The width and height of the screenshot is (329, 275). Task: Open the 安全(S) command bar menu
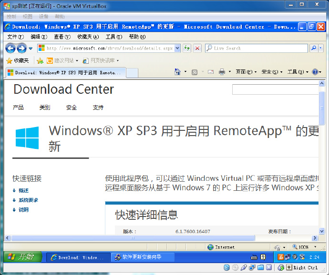click(x=272, y=72)
